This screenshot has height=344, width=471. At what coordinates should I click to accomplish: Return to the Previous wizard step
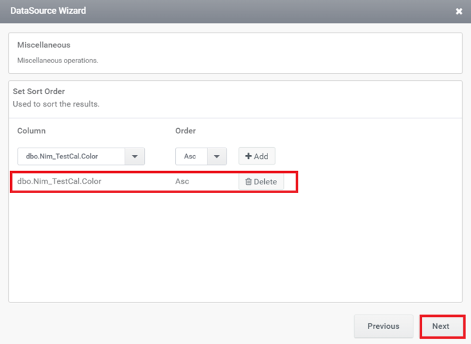384,326
